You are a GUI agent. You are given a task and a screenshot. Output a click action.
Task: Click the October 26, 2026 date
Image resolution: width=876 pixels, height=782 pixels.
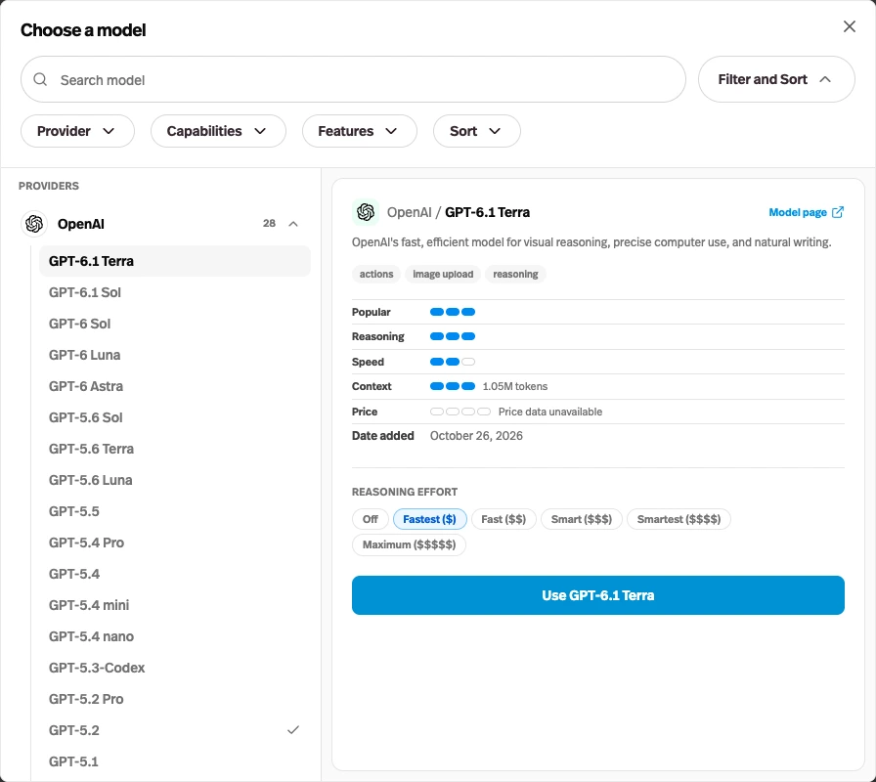coord(476,436)
